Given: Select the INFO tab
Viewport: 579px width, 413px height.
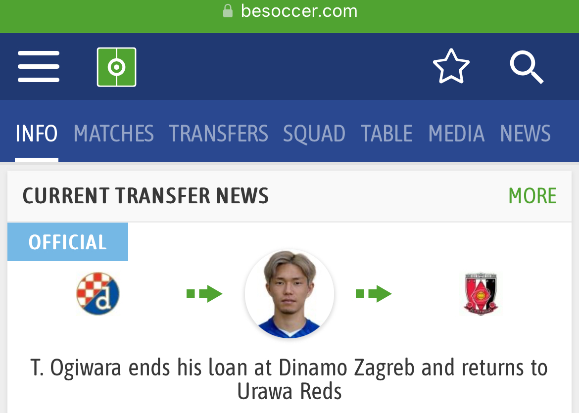Looking at the screenshot, I should pos(37,133).
